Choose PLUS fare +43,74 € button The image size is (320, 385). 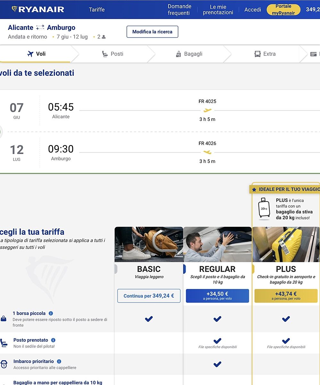click(x=286, y=296)
